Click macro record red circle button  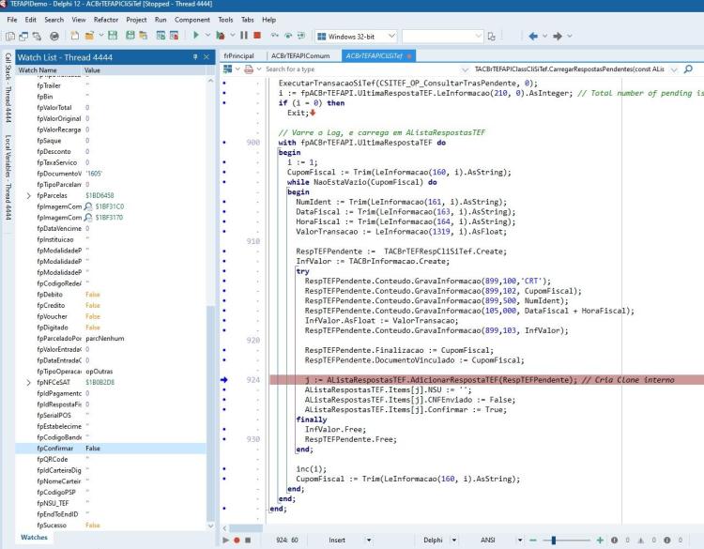click(x=237, y=540)
